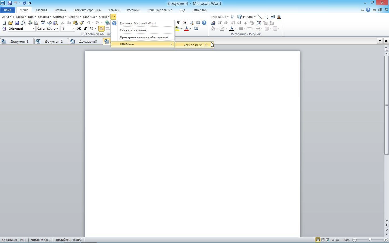This screenshot has height=243, width=389.
Task: Click the blue help question mark icon in toolbar
Action: 204,23
